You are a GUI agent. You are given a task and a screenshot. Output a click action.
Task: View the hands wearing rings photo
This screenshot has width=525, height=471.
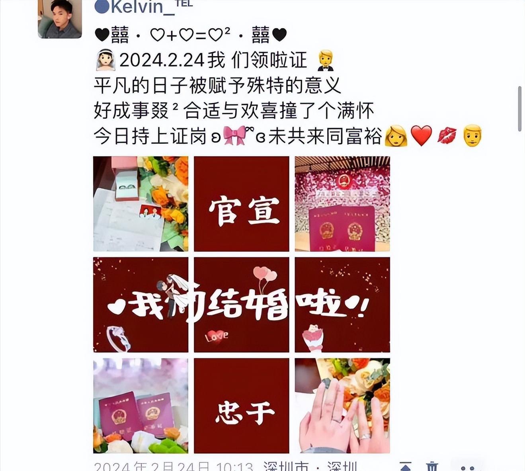pyautogui.click(x=342, y=405)
